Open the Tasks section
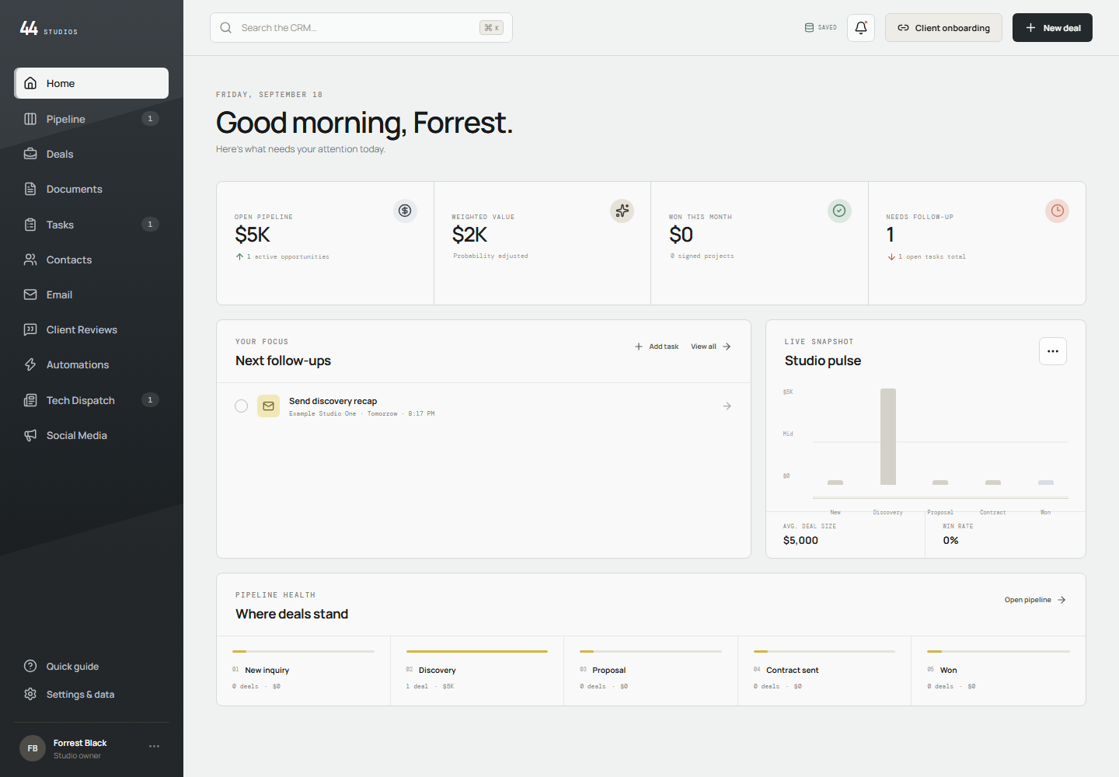 click(x=92, y=225)
